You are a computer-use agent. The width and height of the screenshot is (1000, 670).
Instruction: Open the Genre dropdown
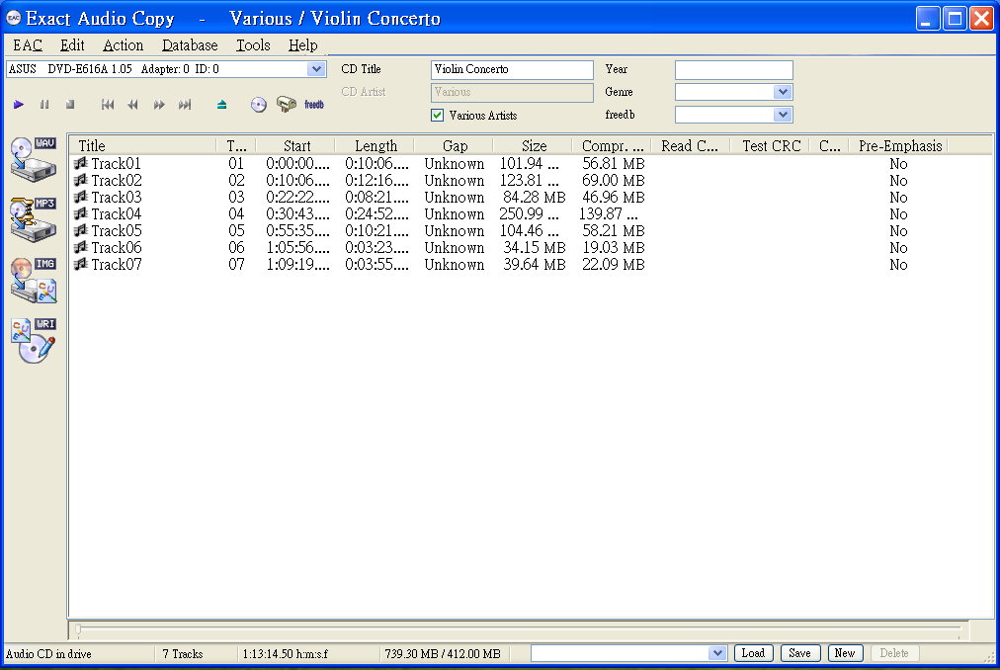pos(783,92)
